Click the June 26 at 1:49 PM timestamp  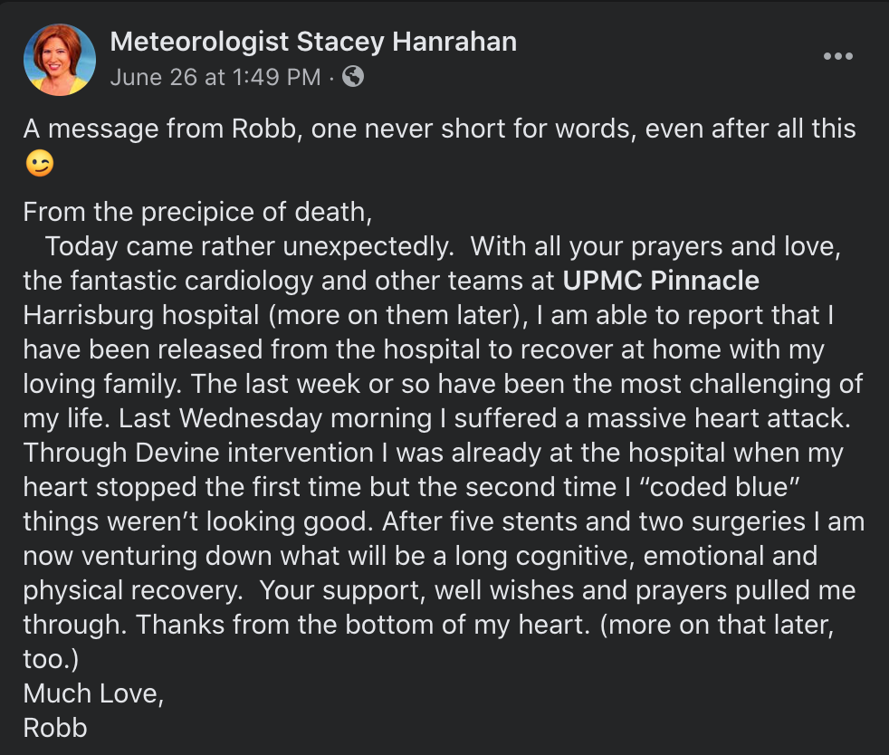pyautogui.click(x=215, y=77)
